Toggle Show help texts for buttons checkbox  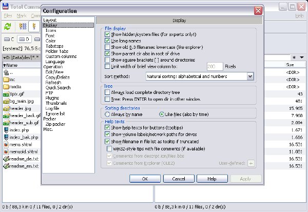[107, 127]
